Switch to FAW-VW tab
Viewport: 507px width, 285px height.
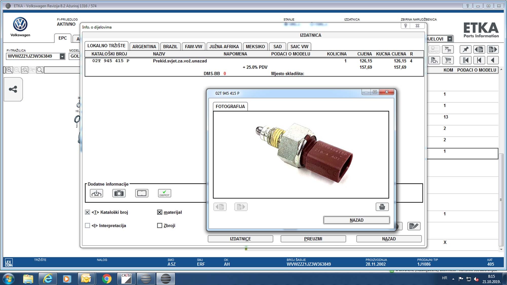tap(193, 47)
